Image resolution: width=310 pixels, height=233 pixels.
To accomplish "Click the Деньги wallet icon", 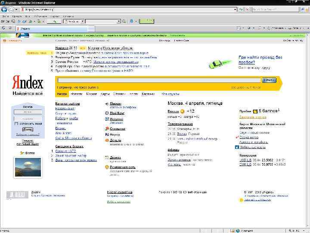I will coord(107,140).
